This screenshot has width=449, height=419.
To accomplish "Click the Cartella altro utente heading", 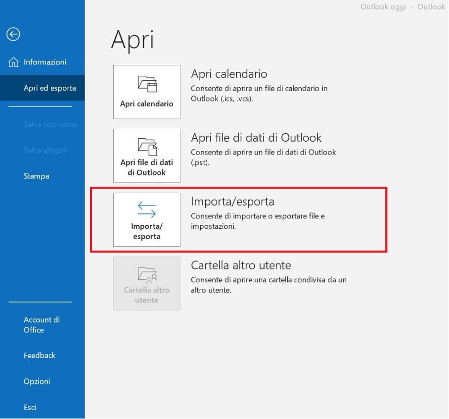I will [x=241, y=265].
